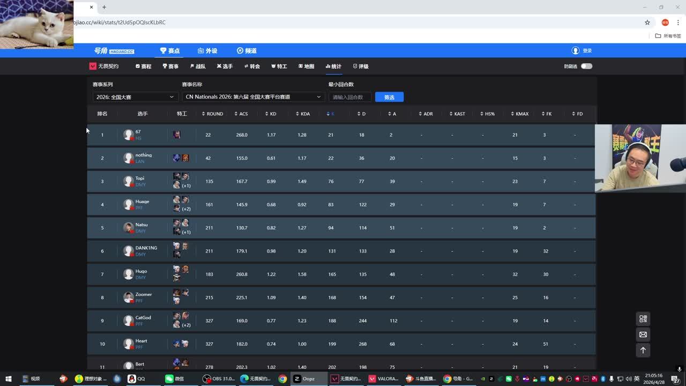Image resolution: width=686 pixels, height=386 pixels.
Task: Sort the table by the KDA column
Action: [x=303, y=114]
